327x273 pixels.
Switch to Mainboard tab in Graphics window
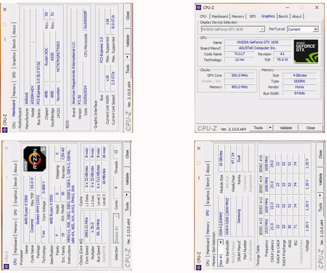pos(220,16)
